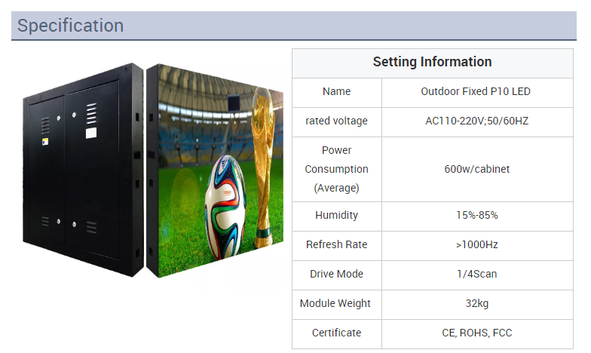
Task: Select the 15%-85% humidity value
Action: [x=476, y=215]
